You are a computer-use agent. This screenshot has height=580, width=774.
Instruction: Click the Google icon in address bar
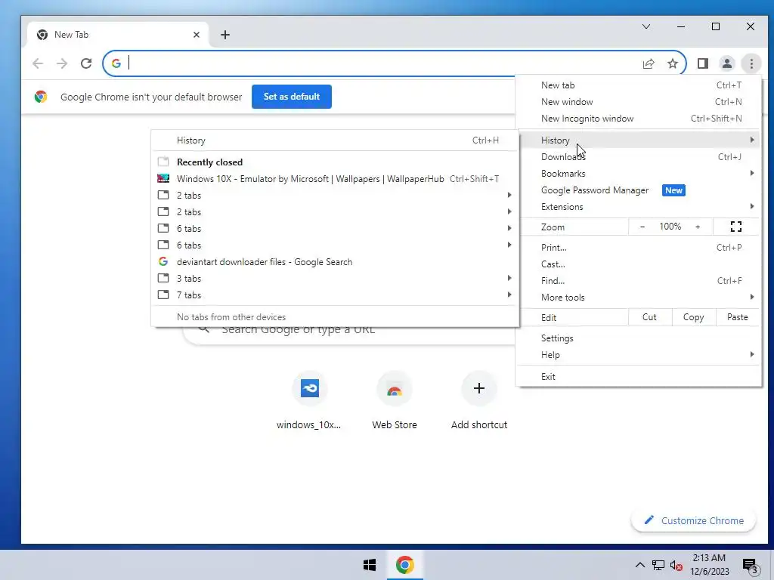coord(116,63)
